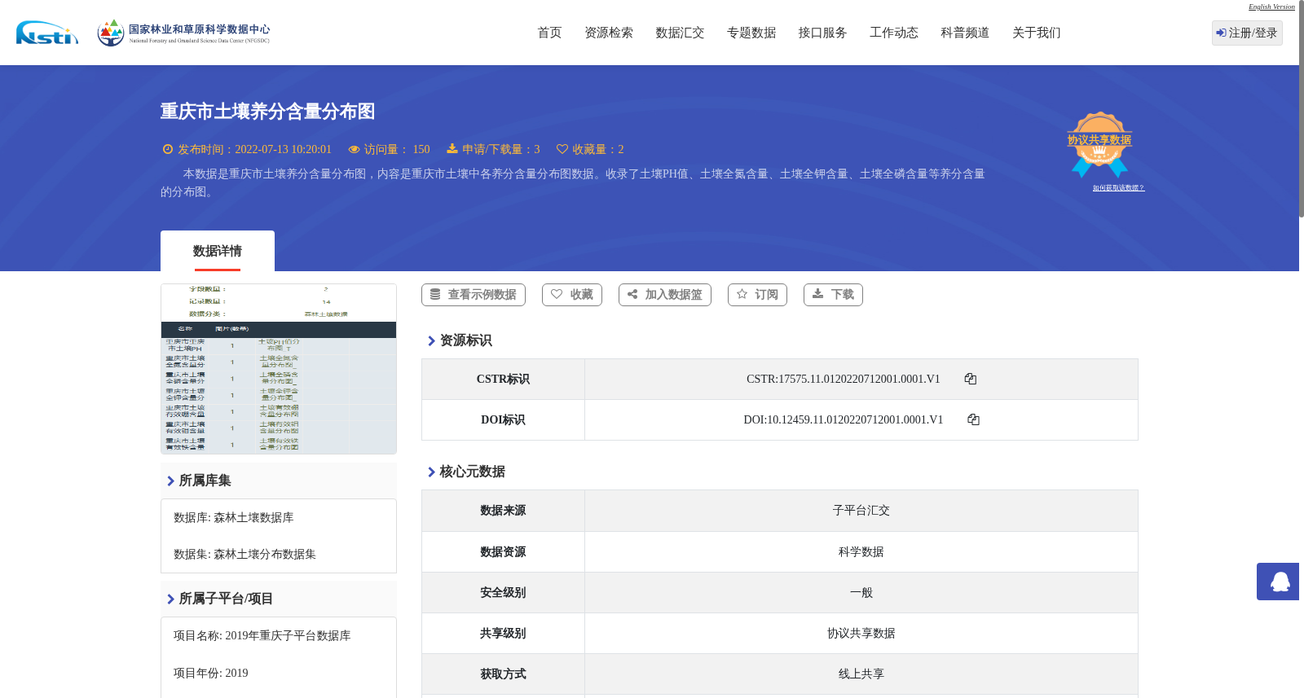1304x698 pixels.
Task: Click the title 重庆市土壤养分含量分布图
Action: 267,112
